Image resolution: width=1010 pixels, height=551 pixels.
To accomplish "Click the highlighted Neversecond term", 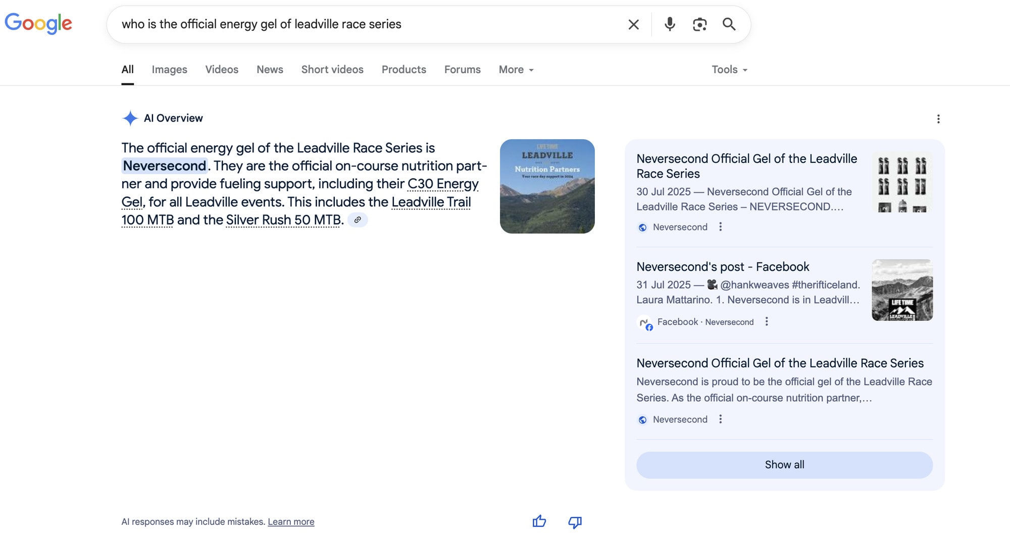I will 165,166.
